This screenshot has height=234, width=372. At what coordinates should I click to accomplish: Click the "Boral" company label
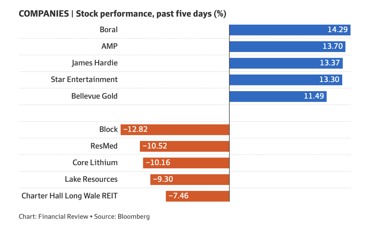pyautogui.click(x=109, y=30)
